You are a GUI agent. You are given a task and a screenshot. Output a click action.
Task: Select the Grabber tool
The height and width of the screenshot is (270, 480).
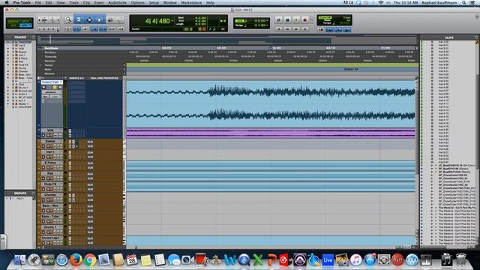tap(100, 20)
